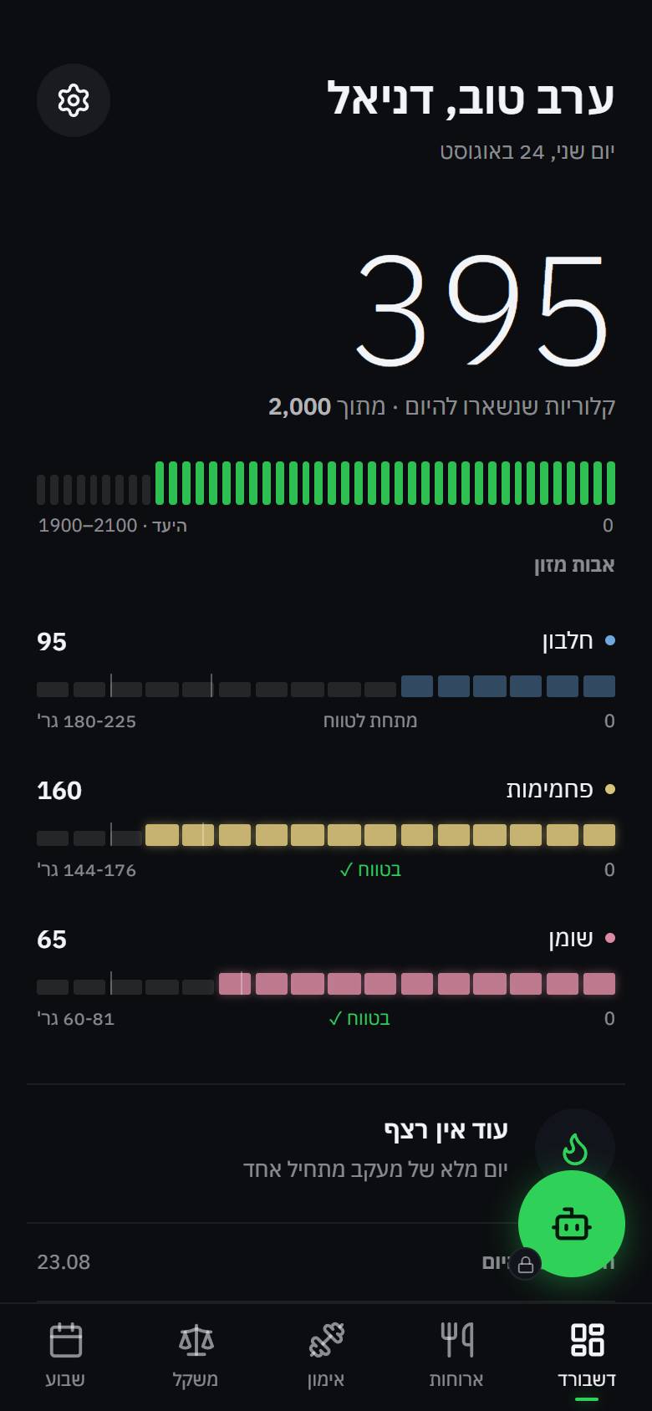The height and width of the screenshot is (1411, 652).
Task: Open the משקל weight tab
Action: [x=196, y=1356]
